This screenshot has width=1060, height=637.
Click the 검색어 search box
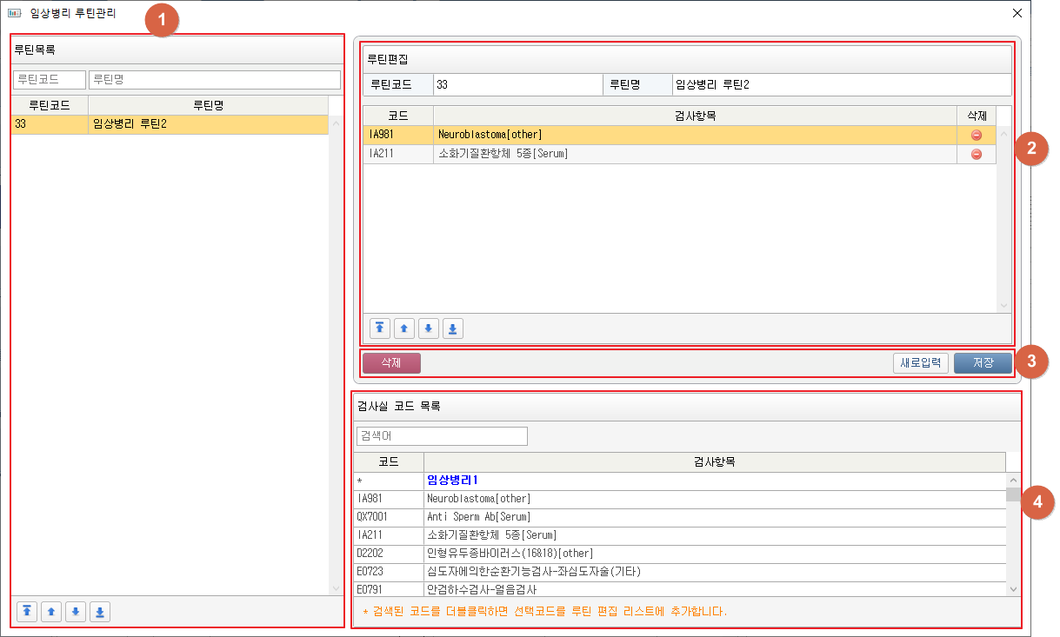(x=442, y=436)
